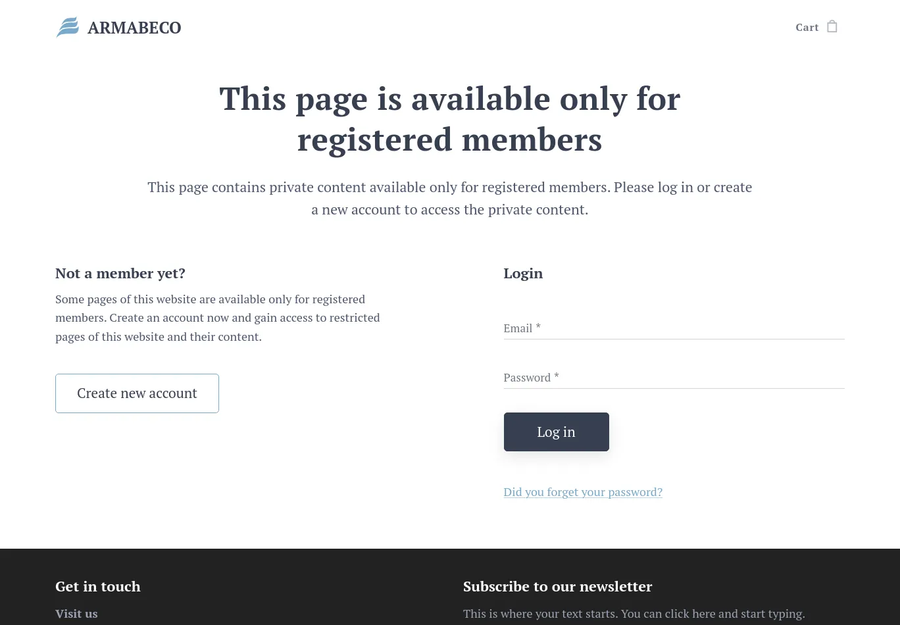
Task: Click the main registered members heading
Action: tap(450, 119)
